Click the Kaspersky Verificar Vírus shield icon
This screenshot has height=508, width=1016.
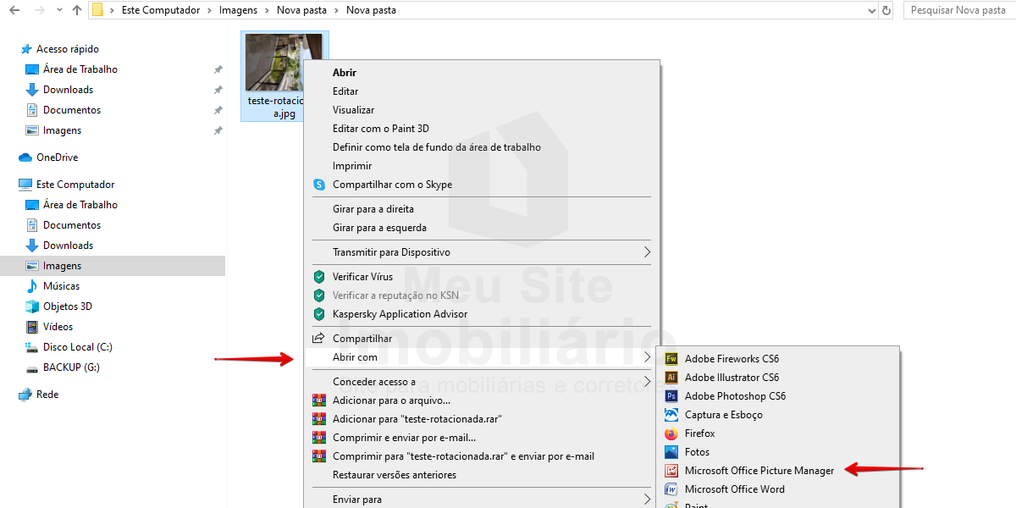319,277
